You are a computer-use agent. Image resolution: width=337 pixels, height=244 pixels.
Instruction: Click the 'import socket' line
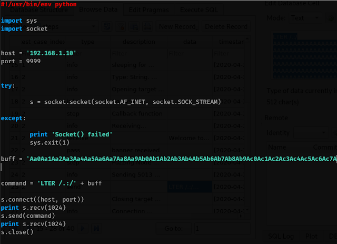(x=24, y=29)
